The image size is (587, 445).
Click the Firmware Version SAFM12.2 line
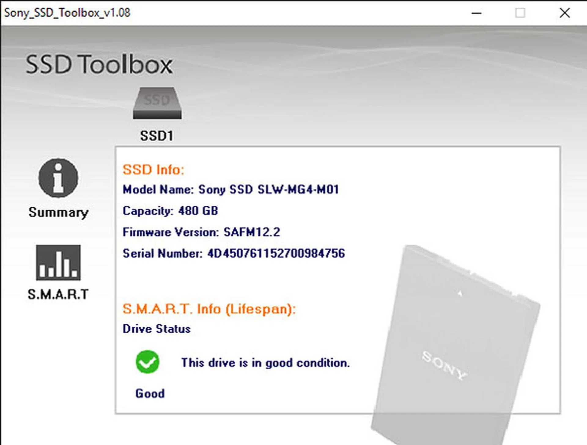[201, 232]
